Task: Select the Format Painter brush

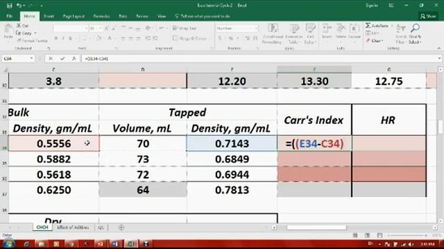Action: pyautogui.click(x=19, y=40)
